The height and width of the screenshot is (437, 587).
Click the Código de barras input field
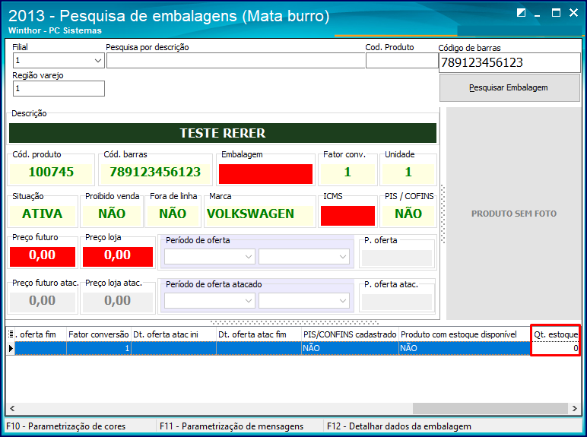[x=509, y=62]
